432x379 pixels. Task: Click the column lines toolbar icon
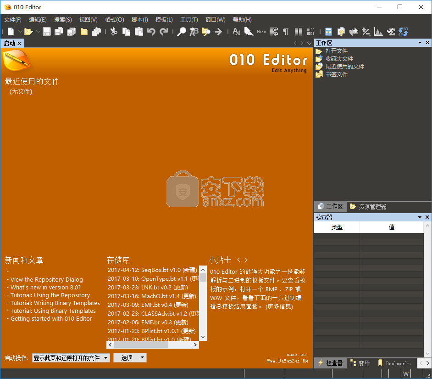[299, 32]
